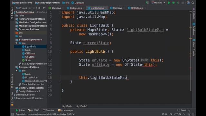Screen dimensions: 206x116
Task: Open the Project panel gear settings
Action: click(x=39, y=8)
